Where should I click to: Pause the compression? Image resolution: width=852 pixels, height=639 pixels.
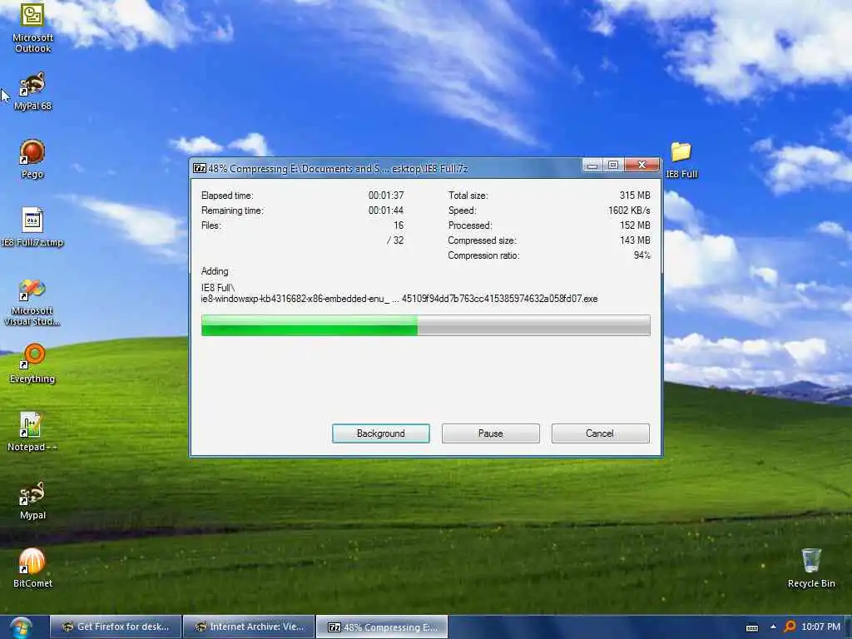(x=491, y=433)
